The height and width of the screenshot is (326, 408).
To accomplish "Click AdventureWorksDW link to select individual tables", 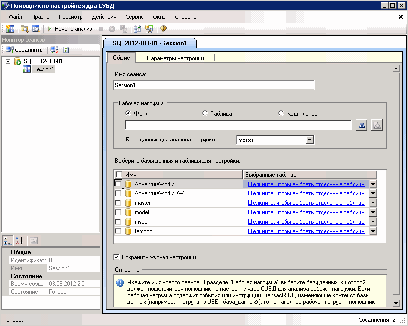I will click(306, 193).
